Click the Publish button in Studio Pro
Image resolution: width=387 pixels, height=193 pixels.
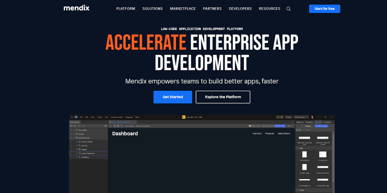289,117
